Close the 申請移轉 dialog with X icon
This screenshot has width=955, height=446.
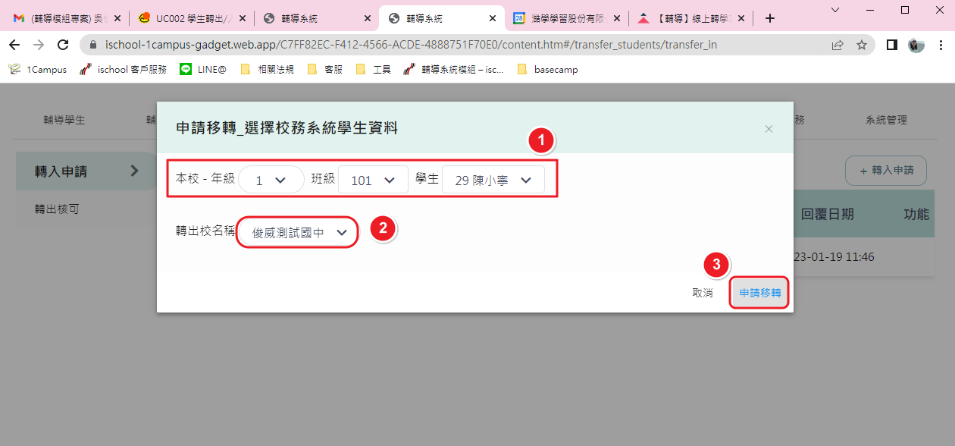tap(769, 129)
